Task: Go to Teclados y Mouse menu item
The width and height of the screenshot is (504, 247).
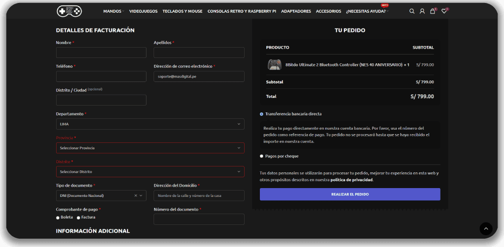Action: coord(182,11)
